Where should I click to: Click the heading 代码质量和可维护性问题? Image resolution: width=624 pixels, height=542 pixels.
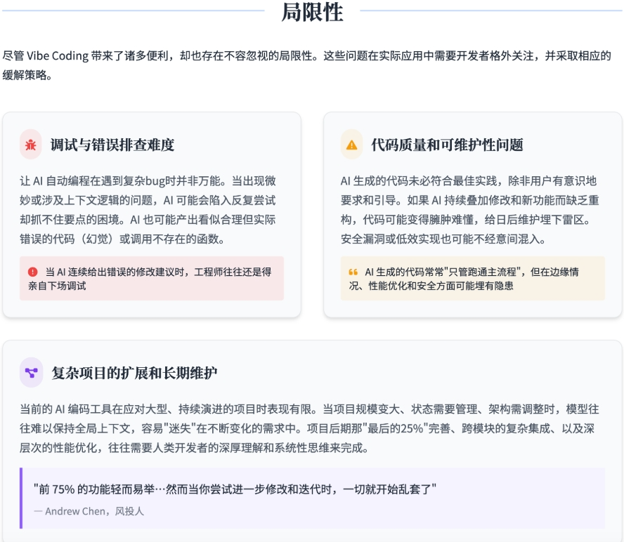tap(447, 145)
